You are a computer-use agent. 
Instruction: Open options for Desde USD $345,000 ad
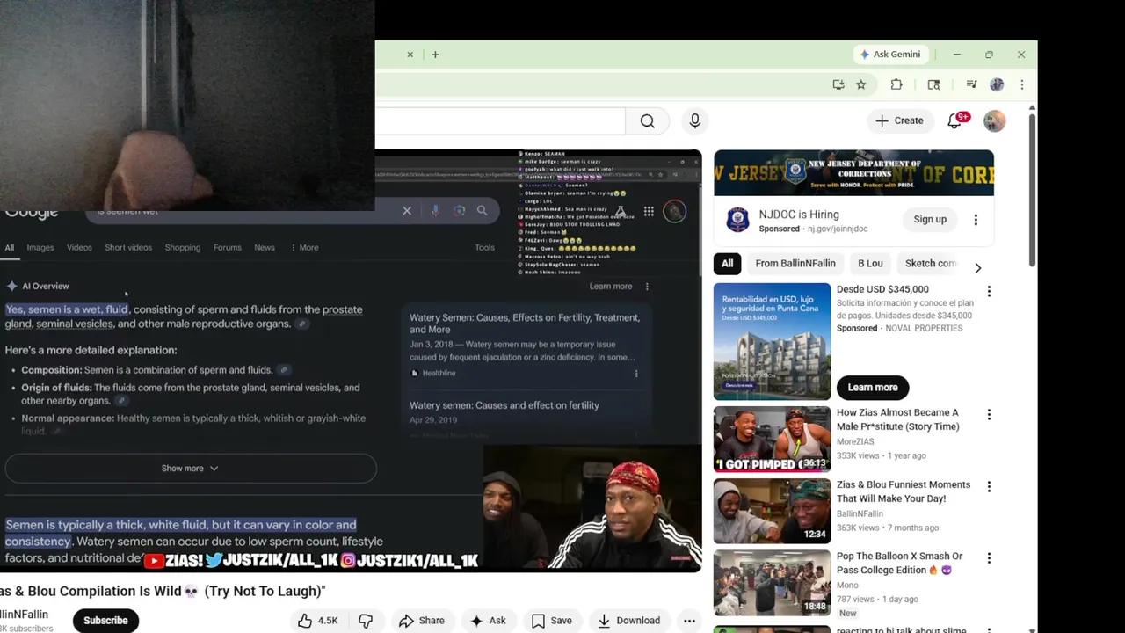989,291
